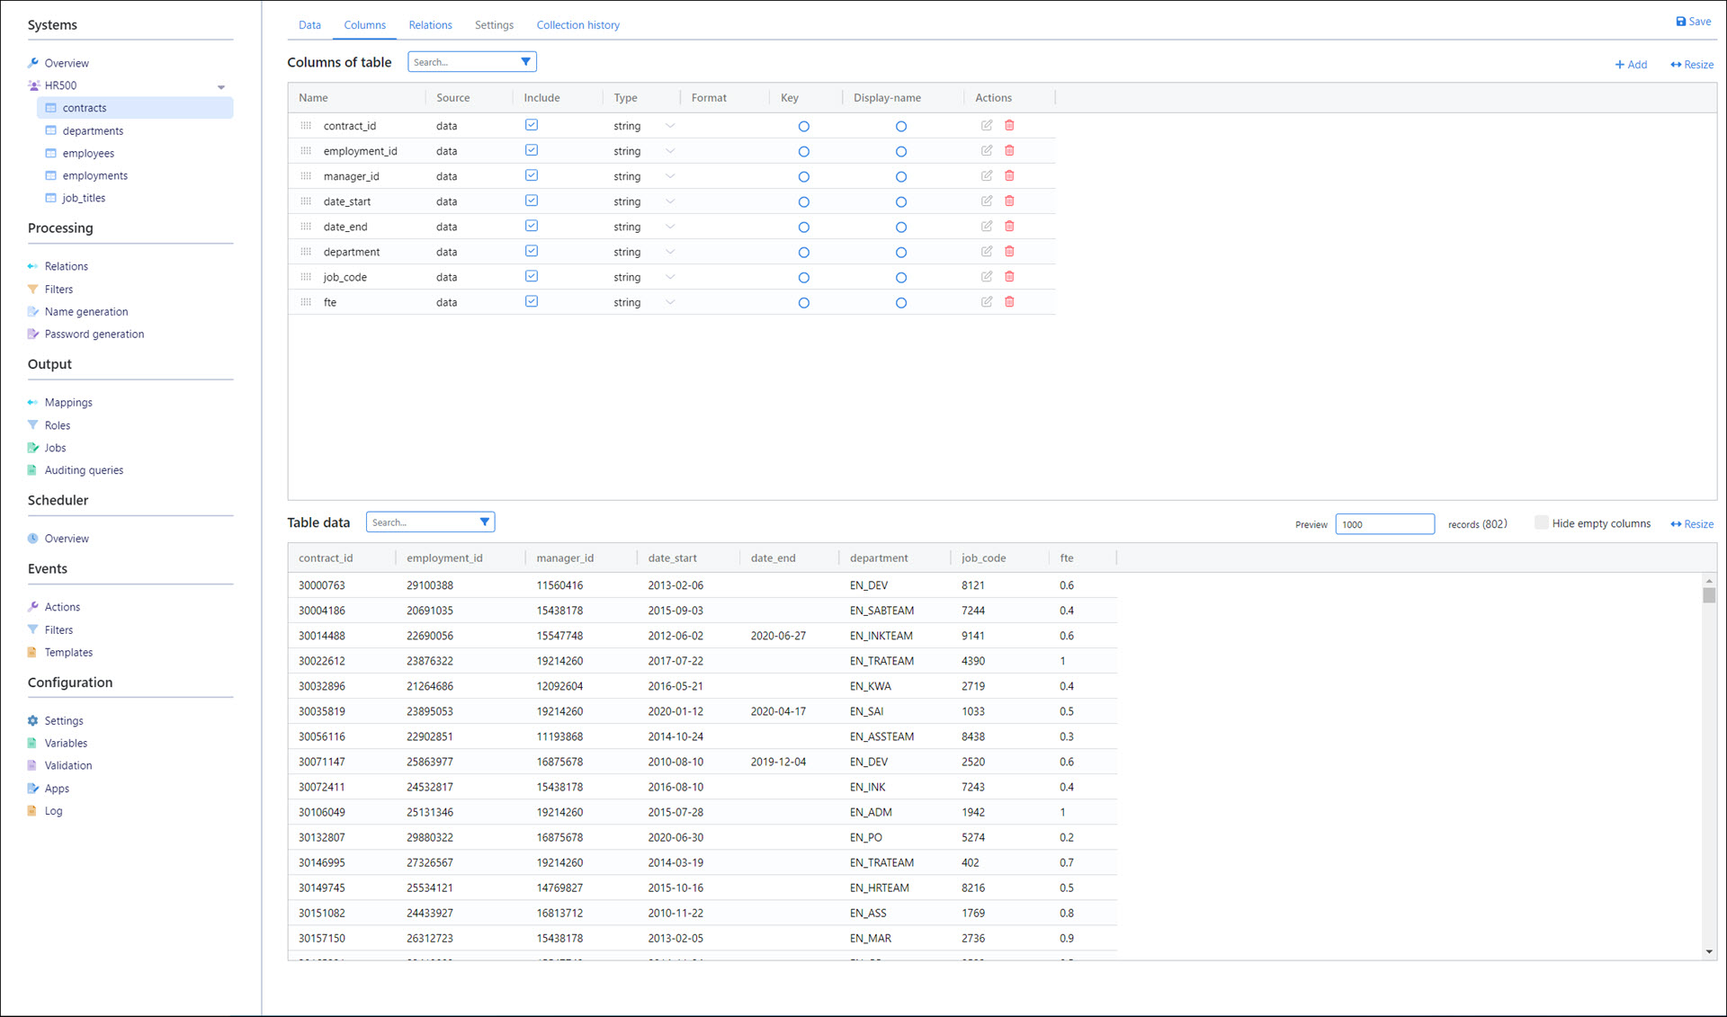Click the trash icon for fte column

(1009, 302)
